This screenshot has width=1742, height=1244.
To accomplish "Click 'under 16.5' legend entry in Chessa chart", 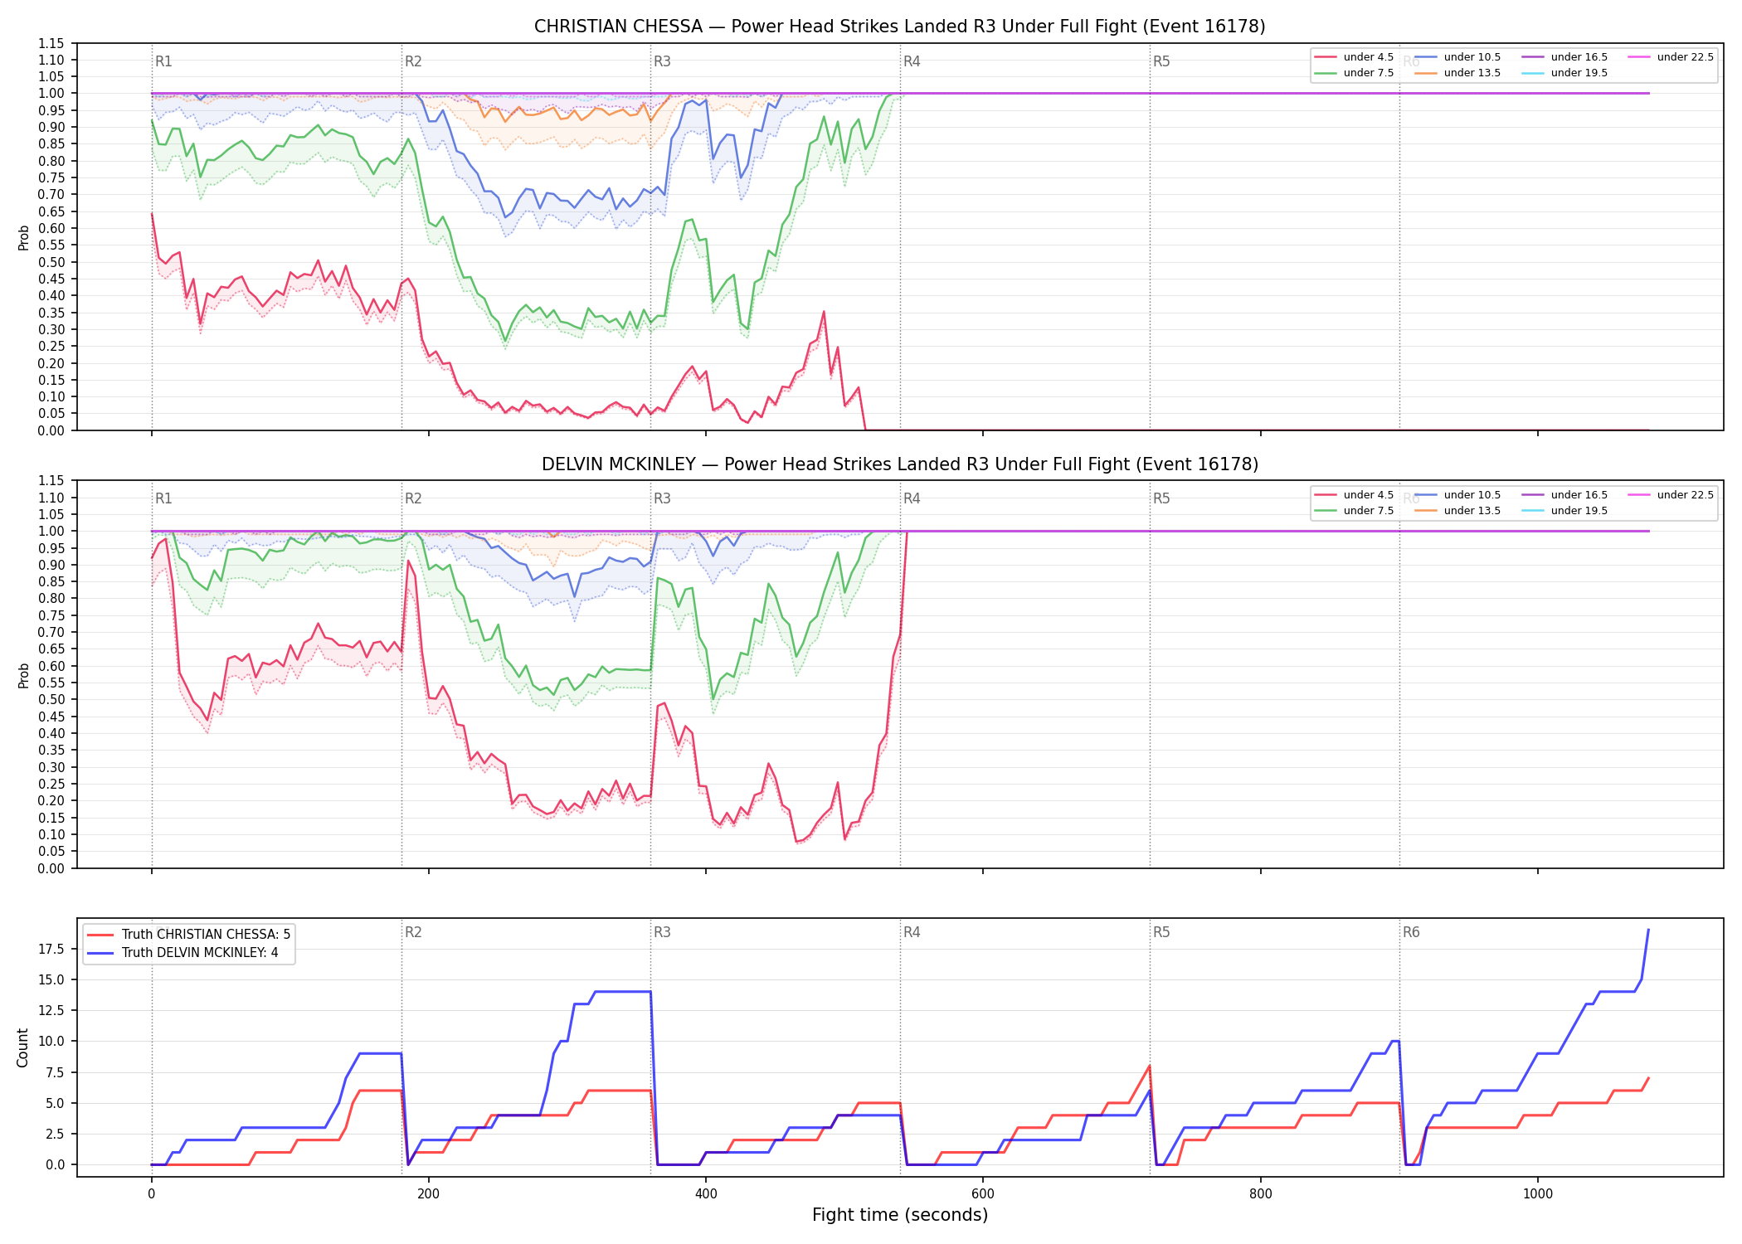I will coord(1564,57).
